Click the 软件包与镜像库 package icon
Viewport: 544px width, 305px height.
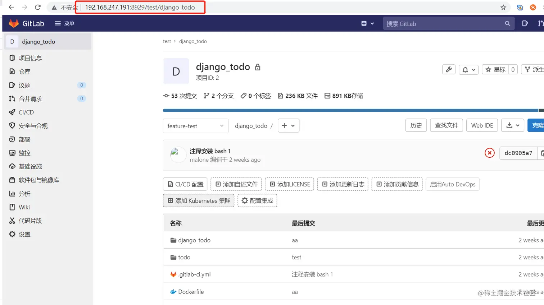point(12,180)
